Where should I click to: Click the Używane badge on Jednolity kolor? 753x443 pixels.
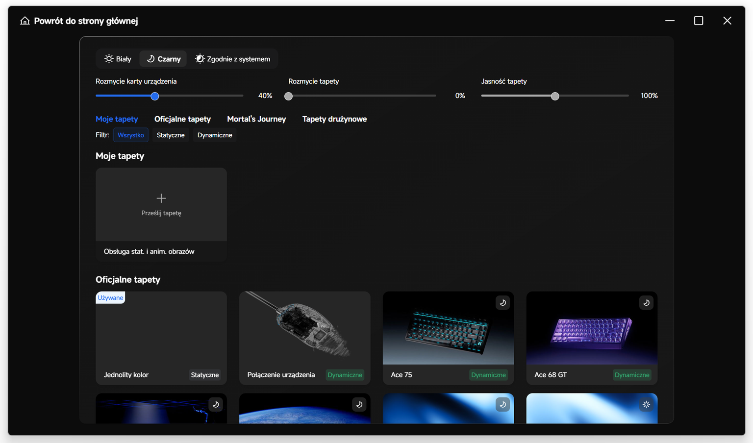(110, 297)
